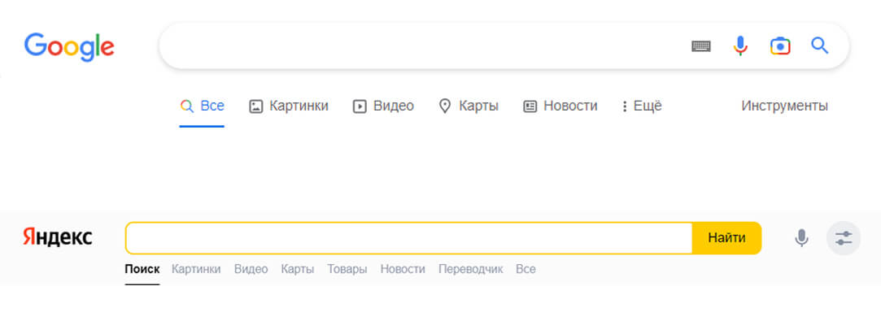Click the Яндекс logo

click(x=57, y=237)
